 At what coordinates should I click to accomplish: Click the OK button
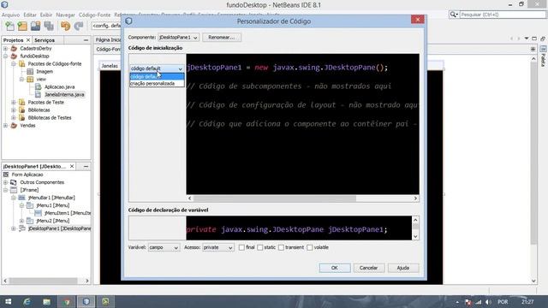pyautogui.click(x=335, y=268)
